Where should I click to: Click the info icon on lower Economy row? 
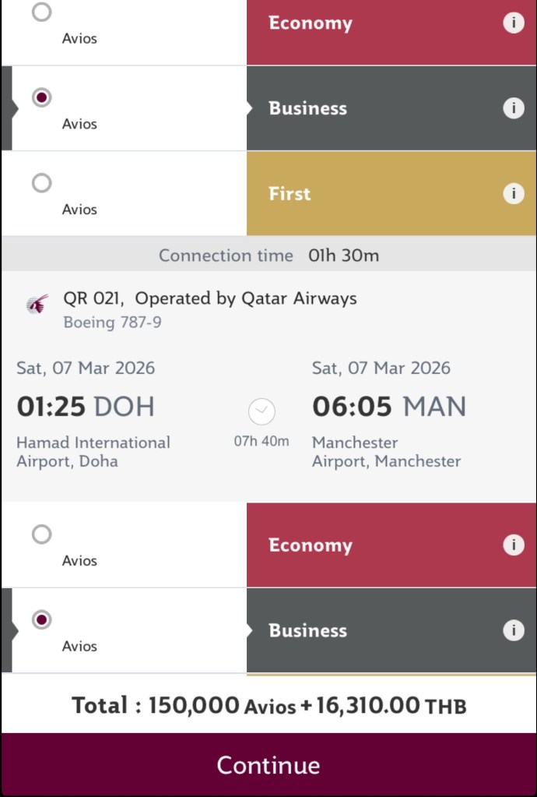tap(514, 545)
